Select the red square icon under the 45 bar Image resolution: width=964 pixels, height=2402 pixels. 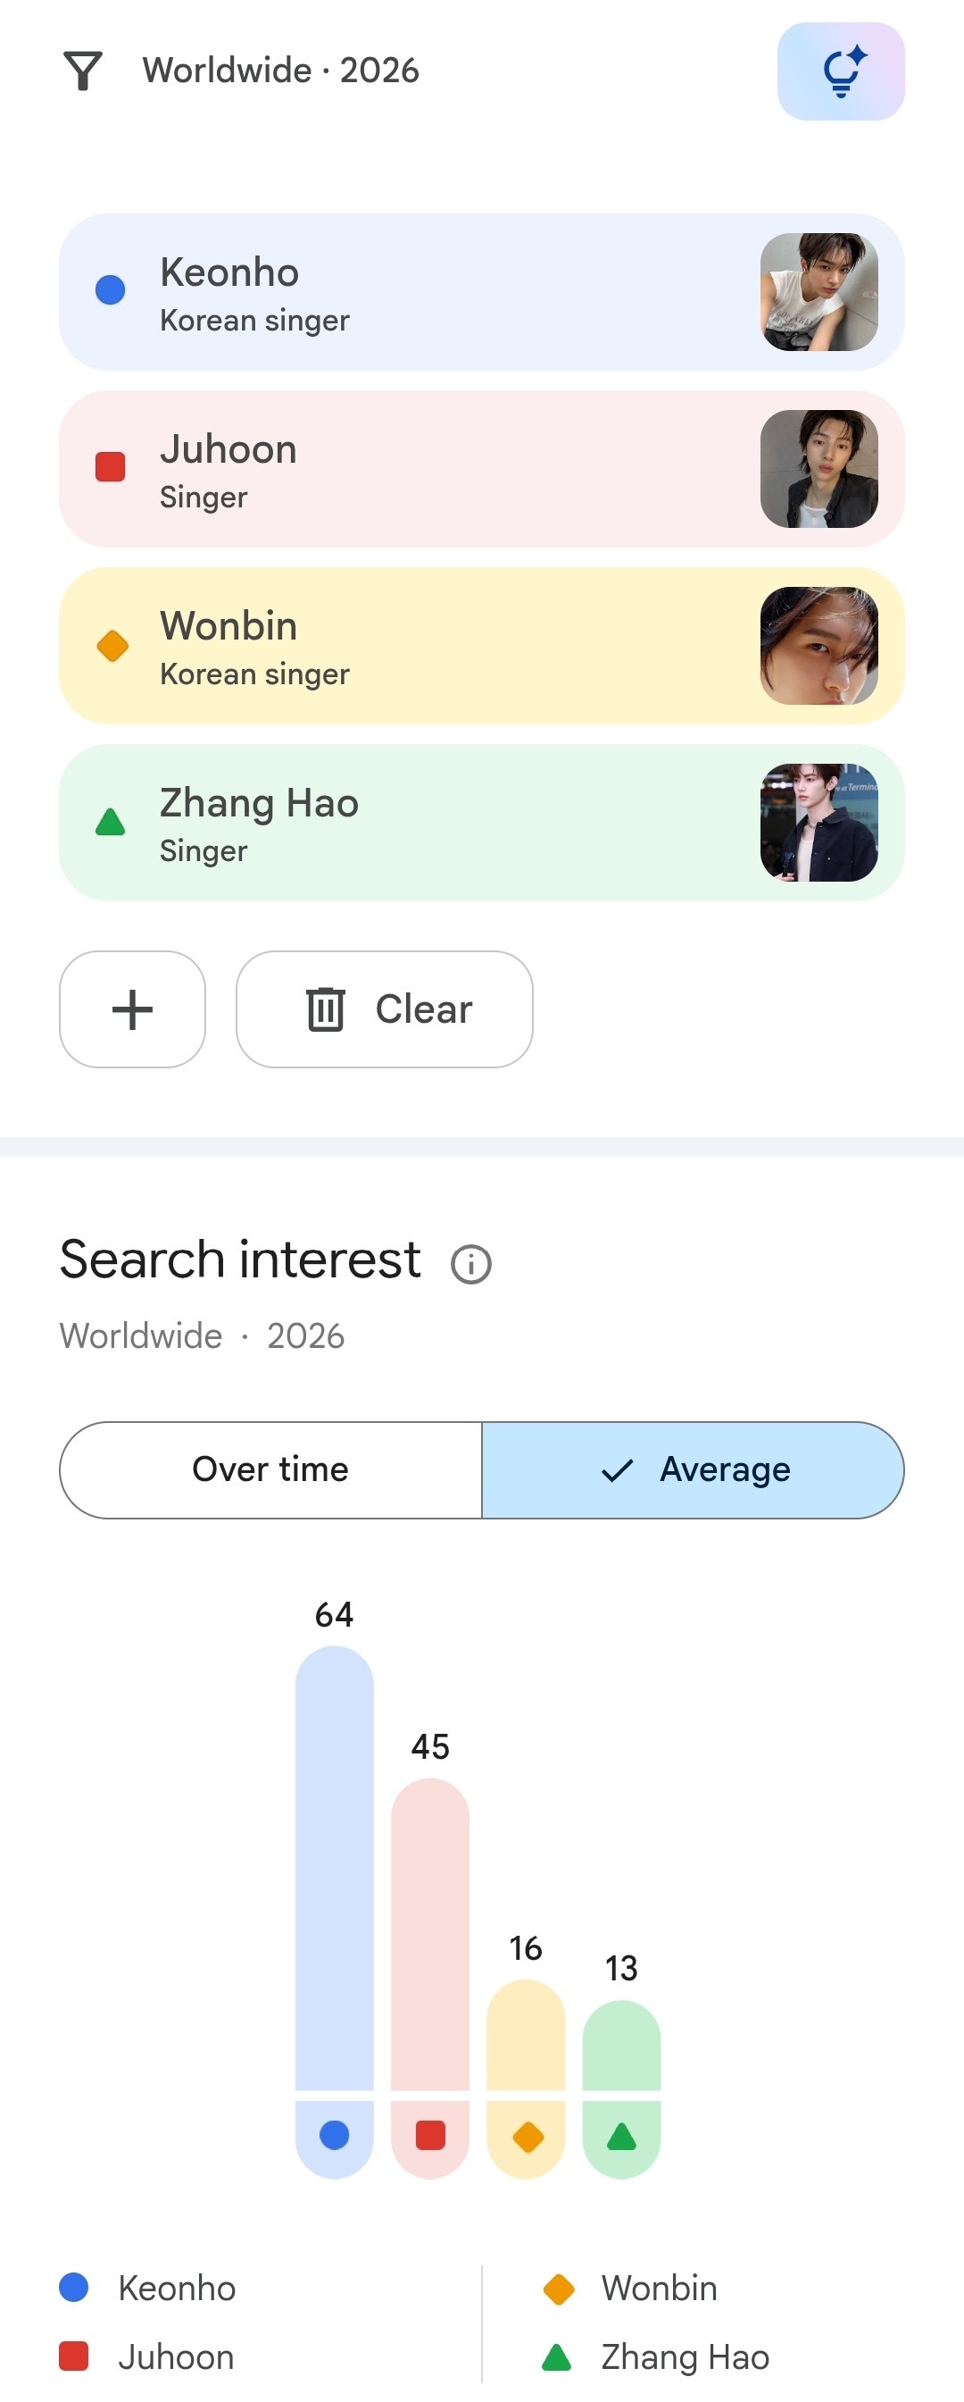(x=430, y=2134)
